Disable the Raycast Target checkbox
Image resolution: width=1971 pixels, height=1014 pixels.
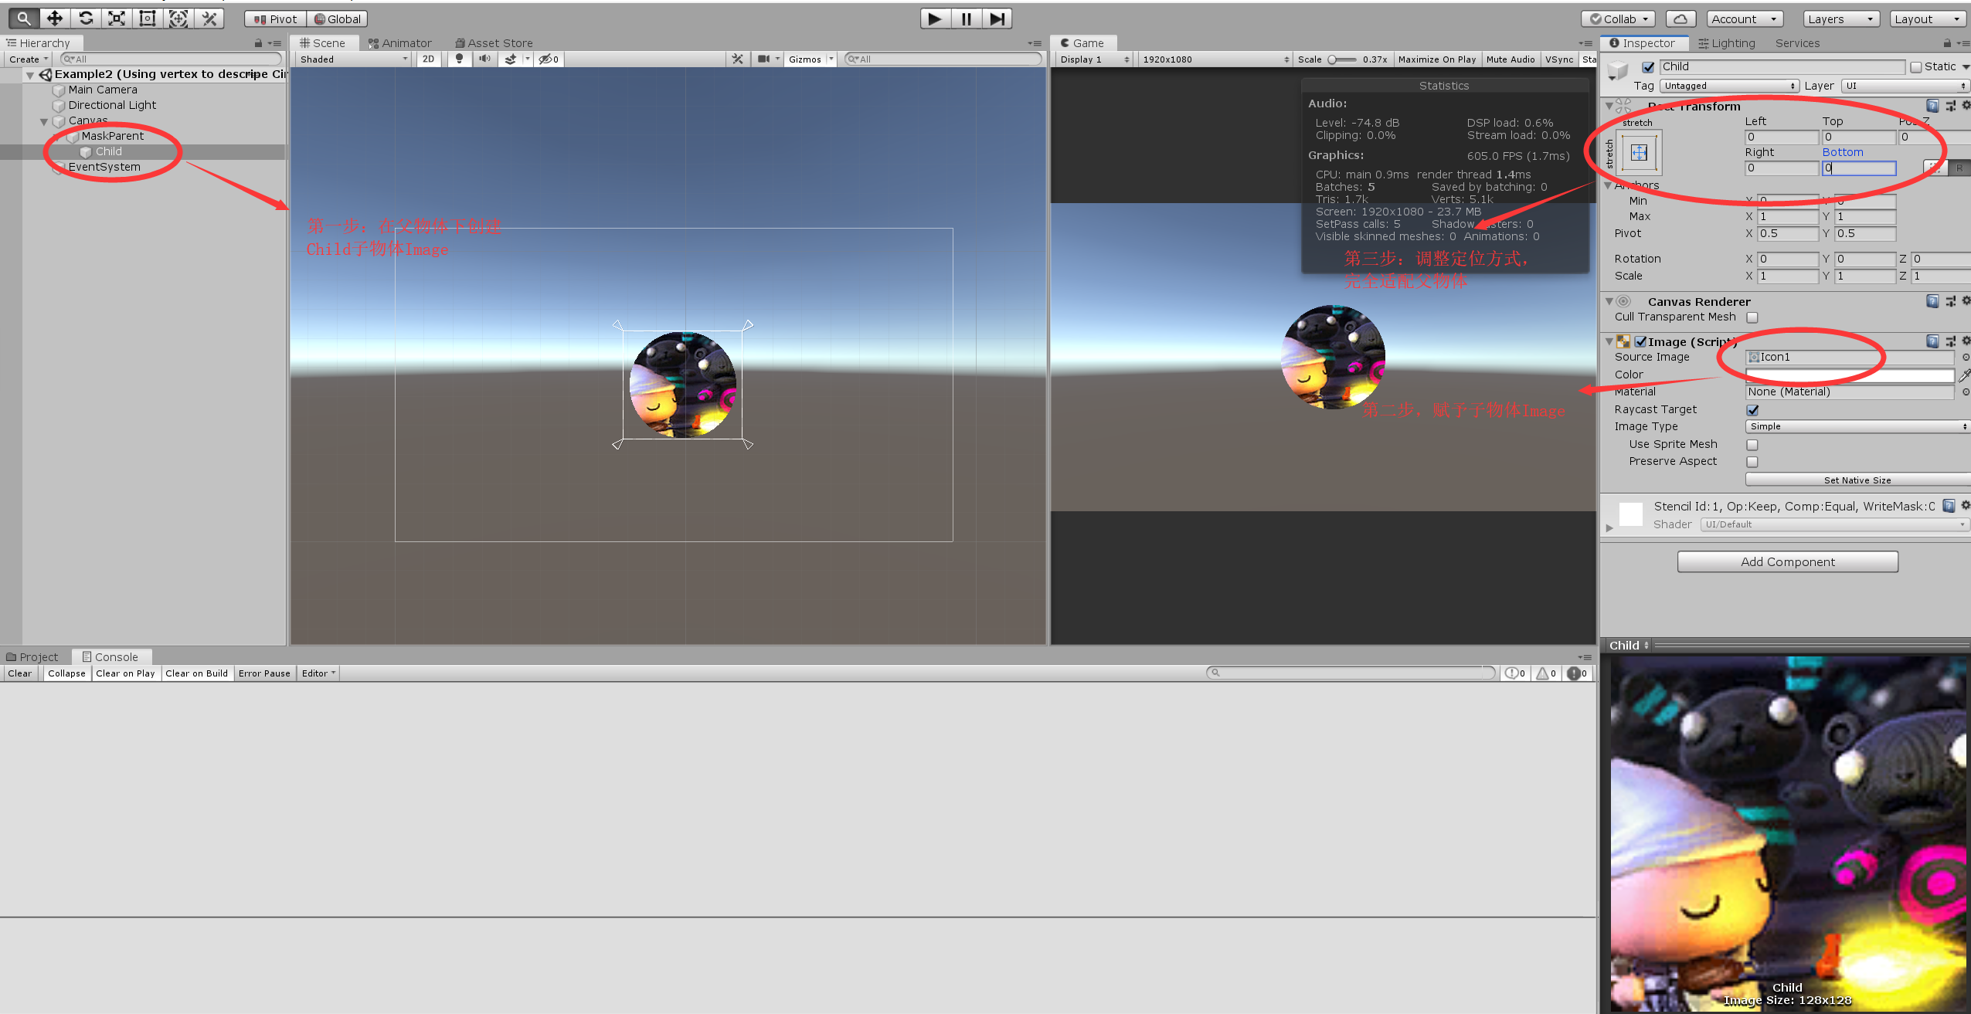tap(1752, 410)
